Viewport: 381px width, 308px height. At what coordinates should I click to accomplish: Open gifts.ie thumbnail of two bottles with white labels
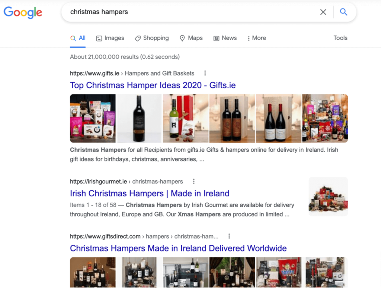click(x=278, y=118)
